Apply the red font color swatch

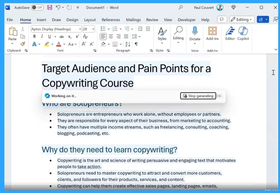click(59, 44)
